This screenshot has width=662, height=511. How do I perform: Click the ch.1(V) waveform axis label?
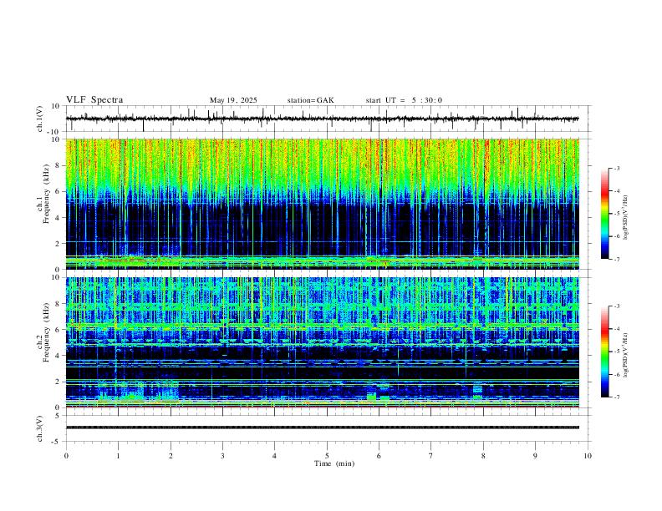click(40, 119)
